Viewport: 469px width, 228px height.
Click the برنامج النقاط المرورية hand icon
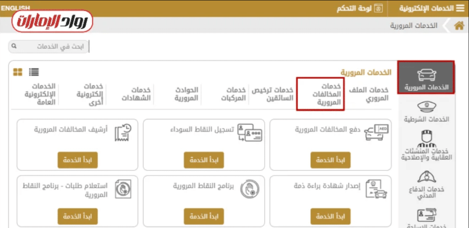[250, 189]
